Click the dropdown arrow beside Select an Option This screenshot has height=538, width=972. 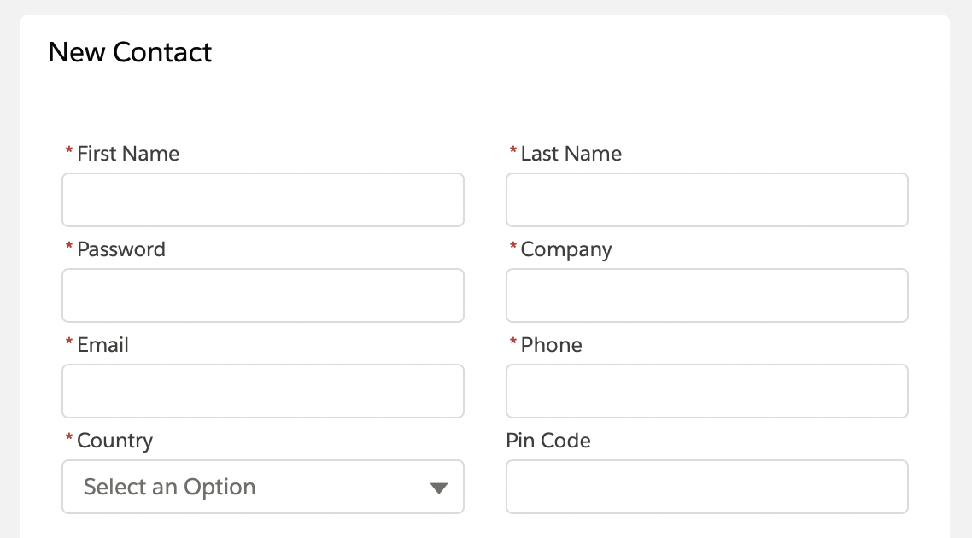tap(439, 487)
